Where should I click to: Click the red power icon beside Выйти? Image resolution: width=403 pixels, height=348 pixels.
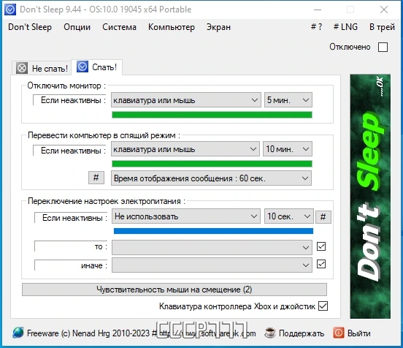pos(339,333)
